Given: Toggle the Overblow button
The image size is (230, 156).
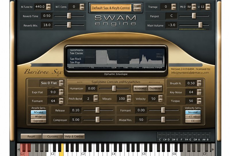Looking at the screenshot, I should click(x=155, y=89).
